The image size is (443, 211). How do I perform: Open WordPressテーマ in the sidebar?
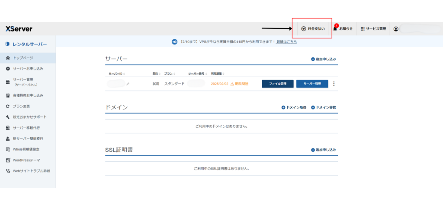point(29,160)
